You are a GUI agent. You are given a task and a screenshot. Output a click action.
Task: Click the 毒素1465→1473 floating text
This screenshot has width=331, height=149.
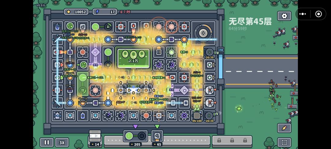click(x=159, y=99)
